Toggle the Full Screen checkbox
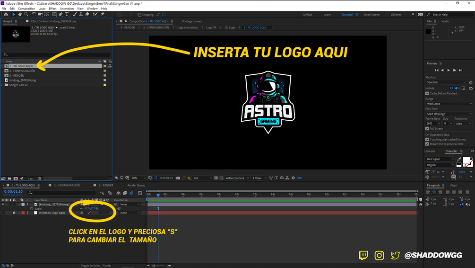Image resolution: width=475 pixels, height=268 pixels. [427, 129]
